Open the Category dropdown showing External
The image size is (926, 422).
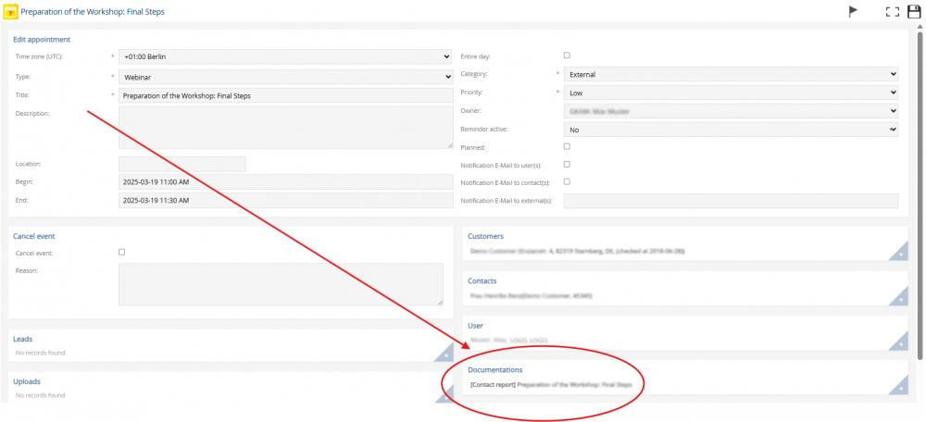[731, 74]
